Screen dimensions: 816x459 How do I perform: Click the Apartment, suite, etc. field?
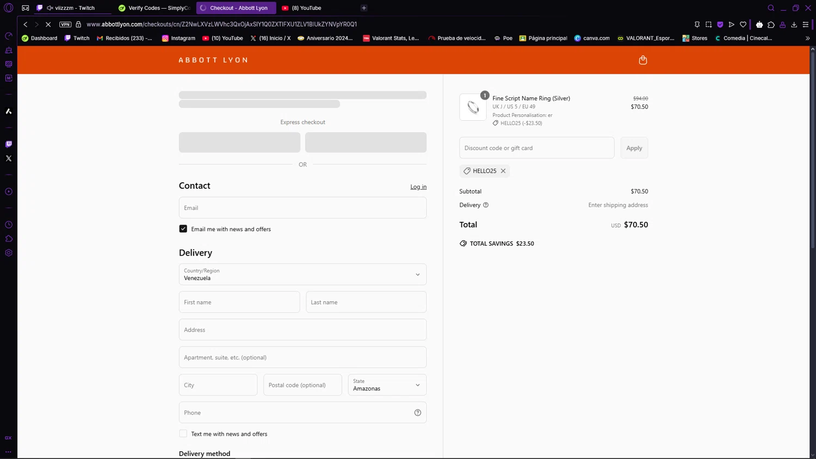[302, 357]
